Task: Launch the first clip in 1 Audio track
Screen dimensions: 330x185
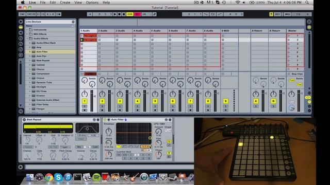Action: tap(82, 35)
